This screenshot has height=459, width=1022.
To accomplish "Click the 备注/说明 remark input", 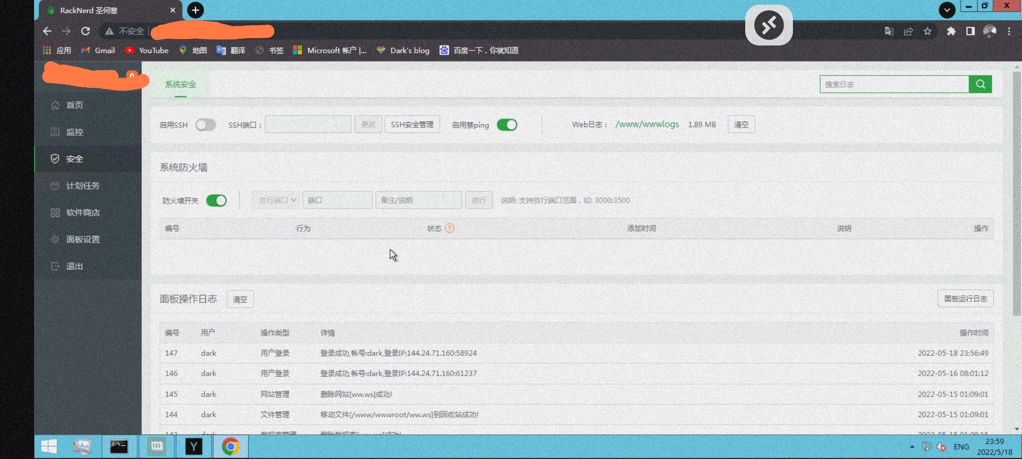I will [x=419, y=200].
